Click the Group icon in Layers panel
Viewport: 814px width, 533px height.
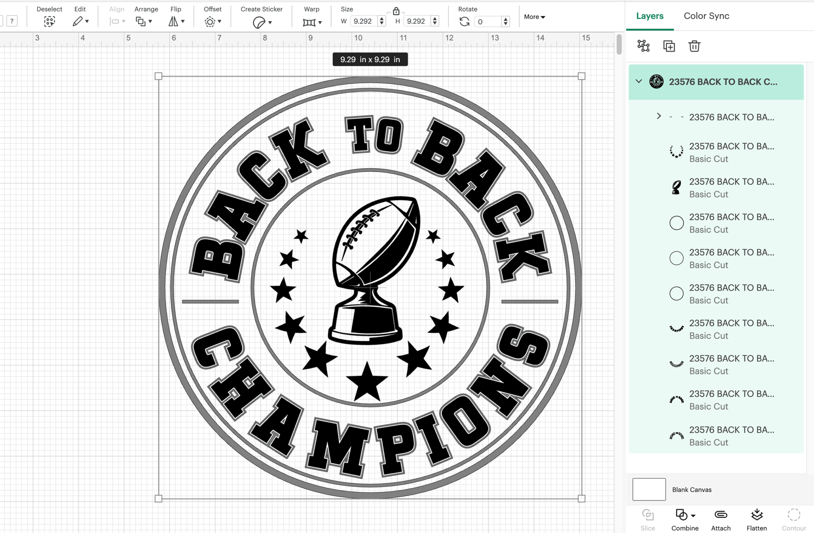click(644, 46)
